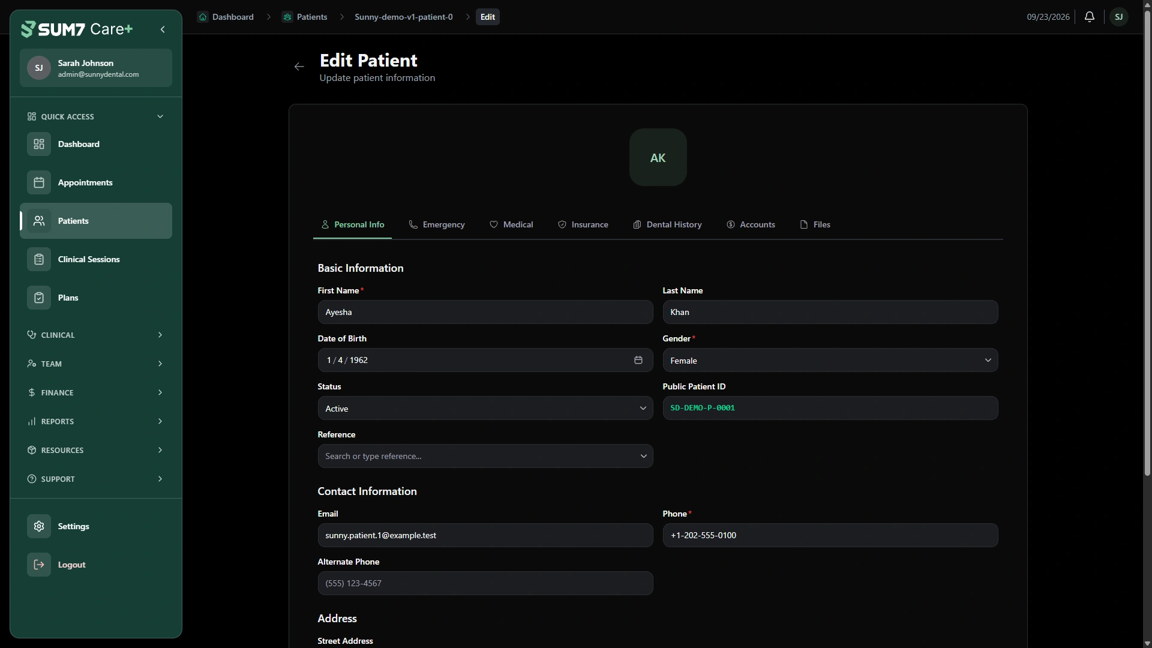This screenshot has width=1152, height=648.
Task: Go to Patients in the breadcrumb
Action: click(305, 17)
